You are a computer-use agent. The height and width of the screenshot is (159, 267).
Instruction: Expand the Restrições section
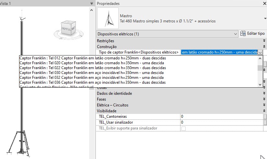(264, 41)
